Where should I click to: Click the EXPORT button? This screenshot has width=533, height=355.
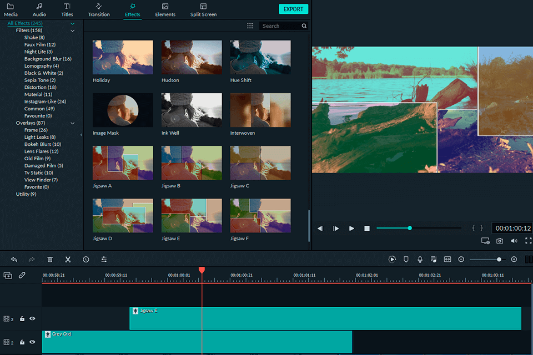coord(293,9)
